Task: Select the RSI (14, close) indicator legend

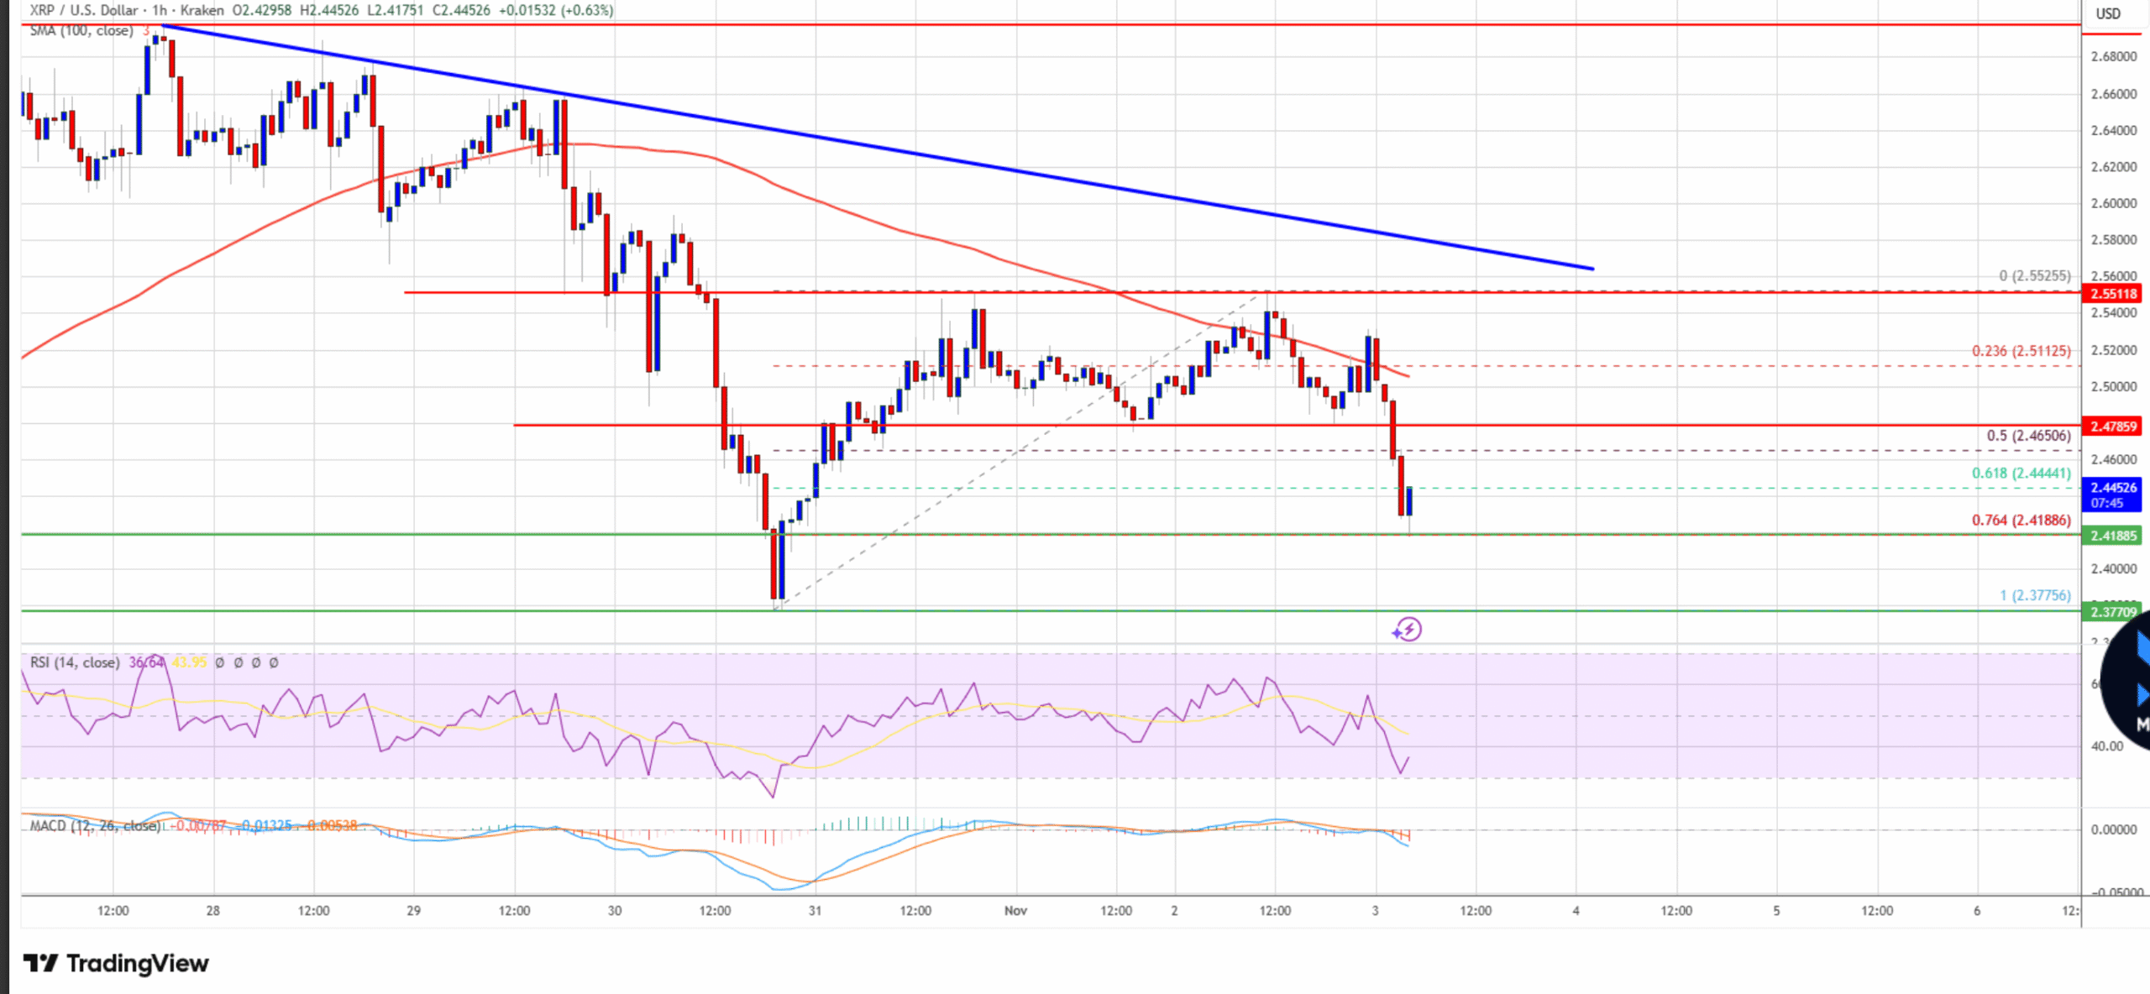Action: [x=75, y=662]
